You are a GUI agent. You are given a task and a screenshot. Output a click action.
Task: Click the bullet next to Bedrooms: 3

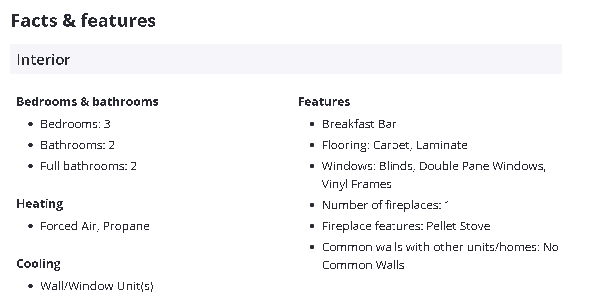tap(31, 124)
